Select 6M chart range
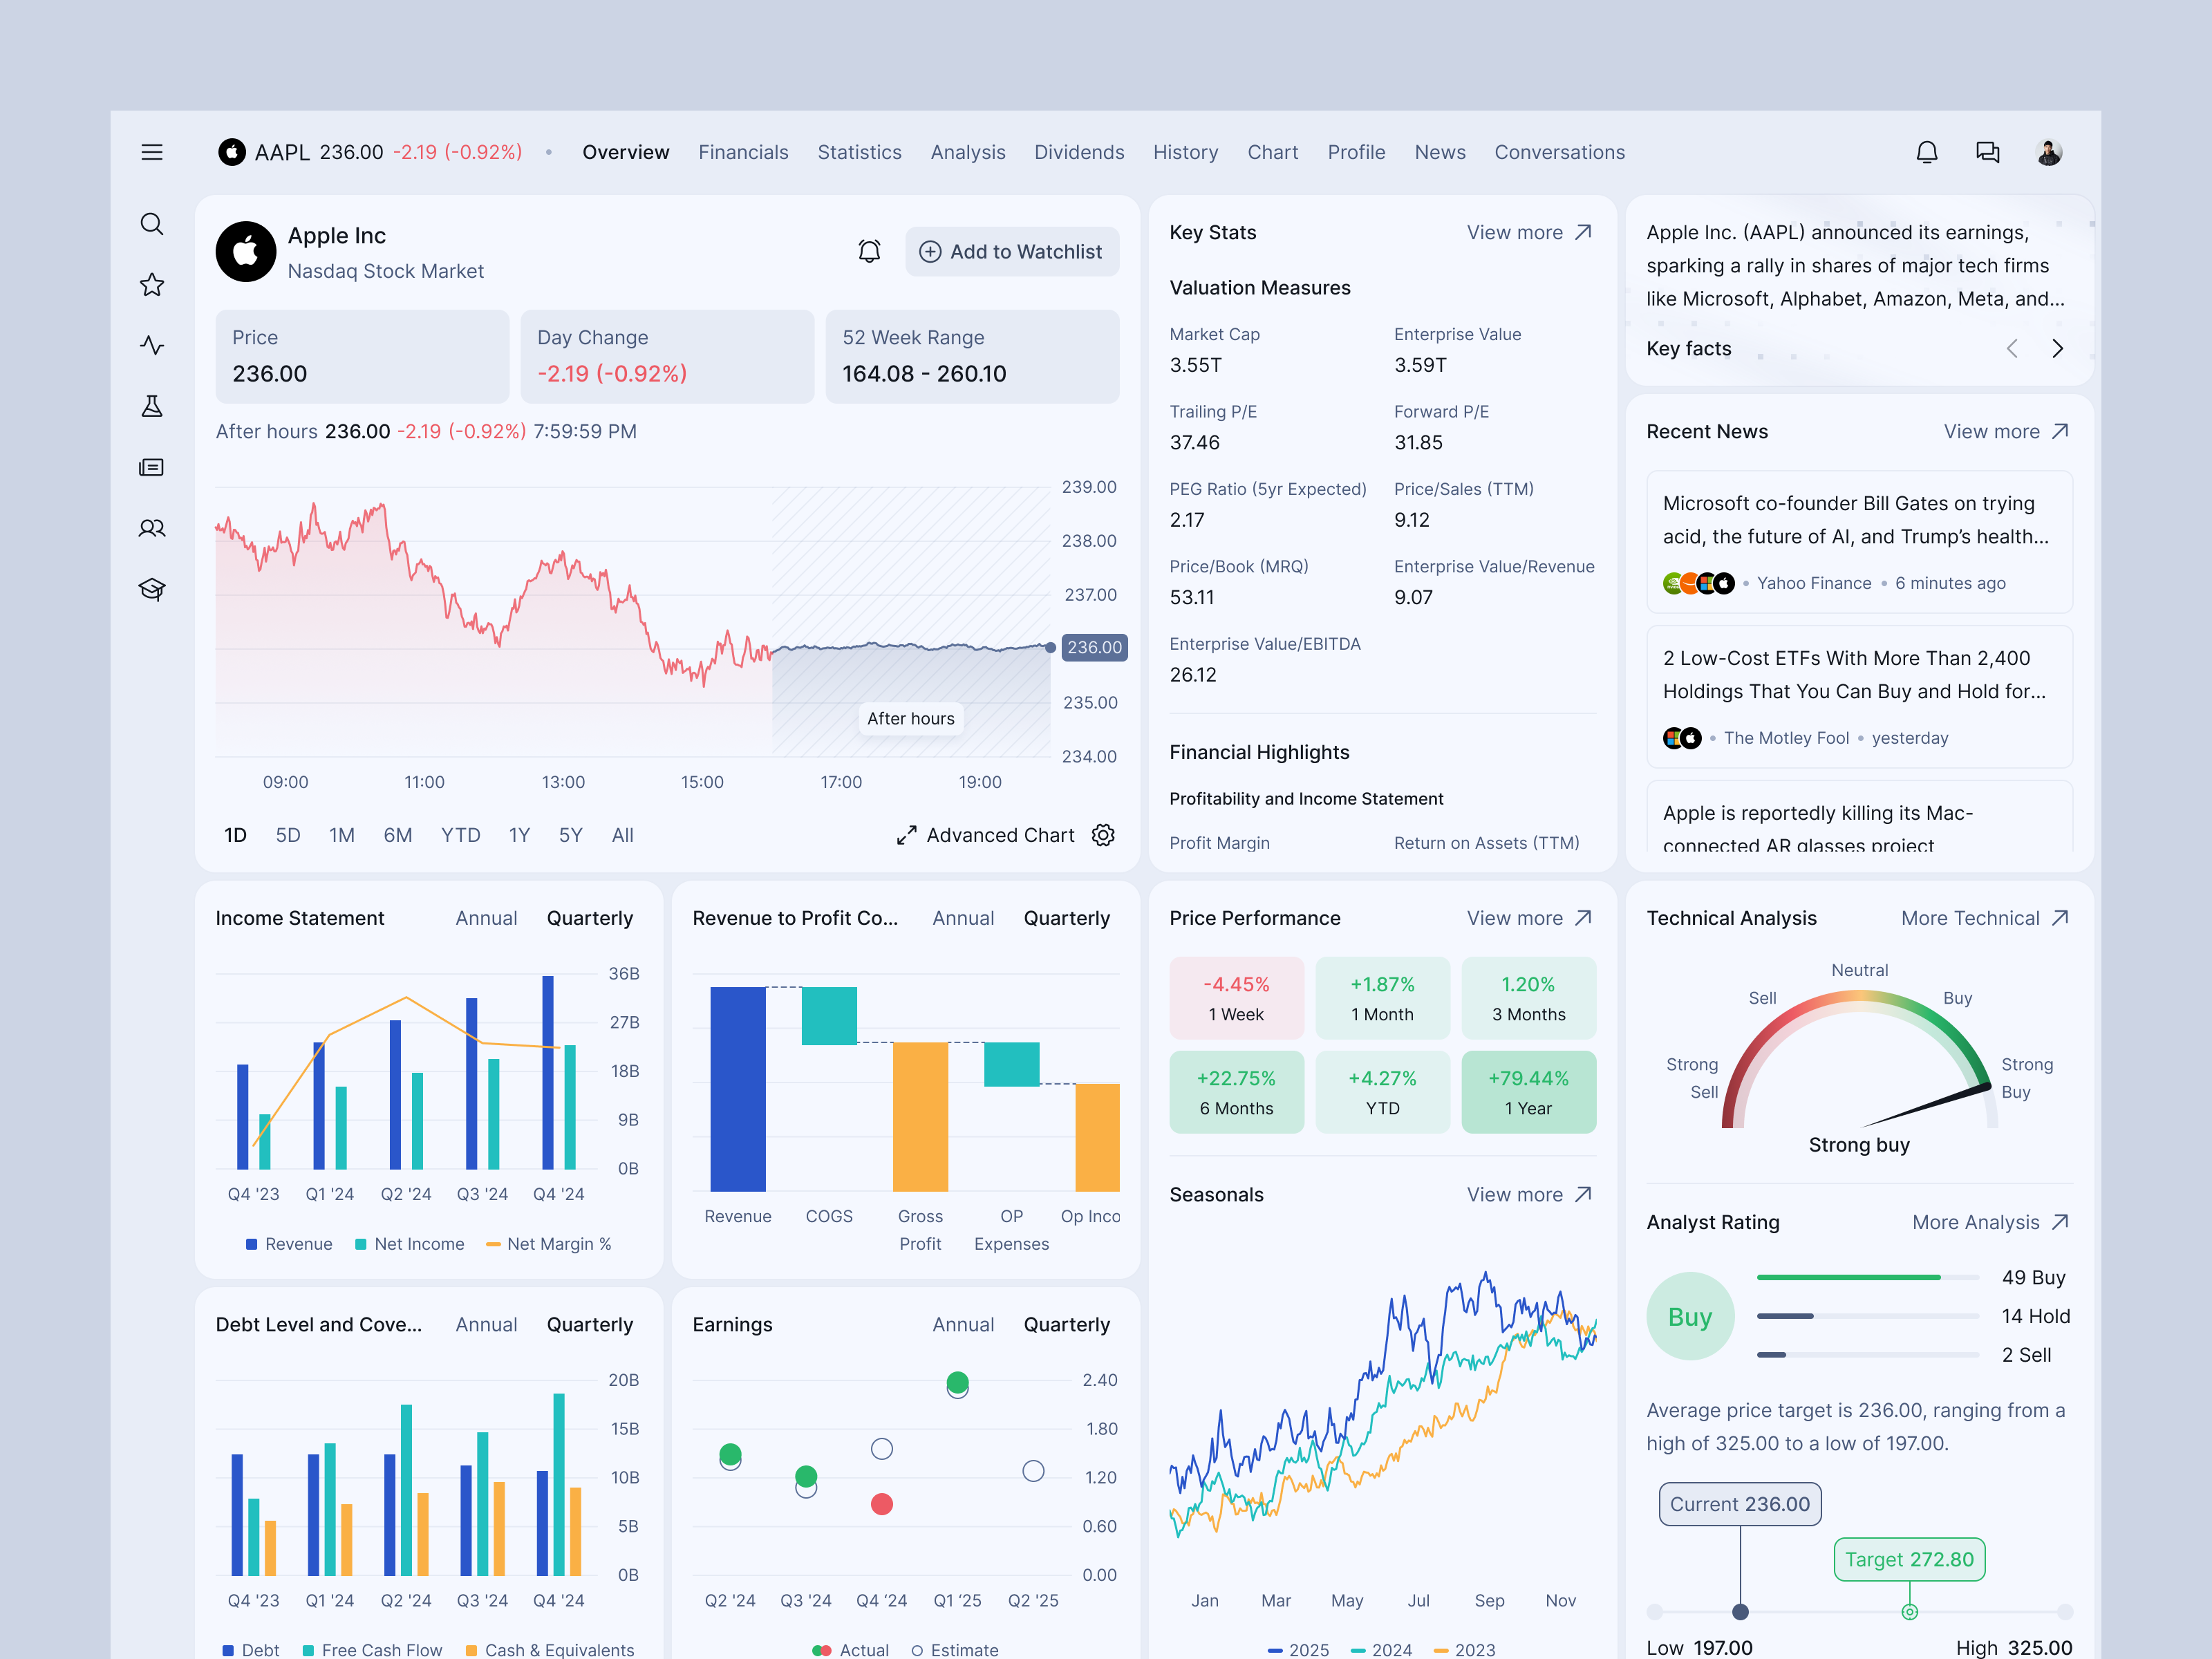Image resolution: width=2212 pixels, height=1659 pixels. tap(398, 835)
